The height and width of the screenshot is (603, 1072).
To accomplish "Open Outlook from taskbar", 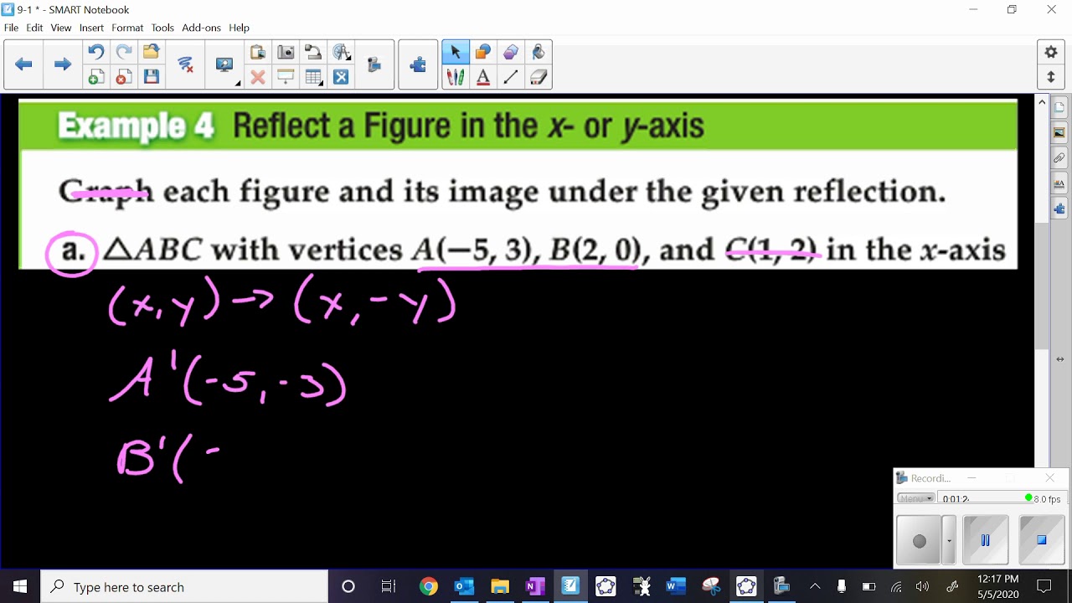I will coord(463,586).
